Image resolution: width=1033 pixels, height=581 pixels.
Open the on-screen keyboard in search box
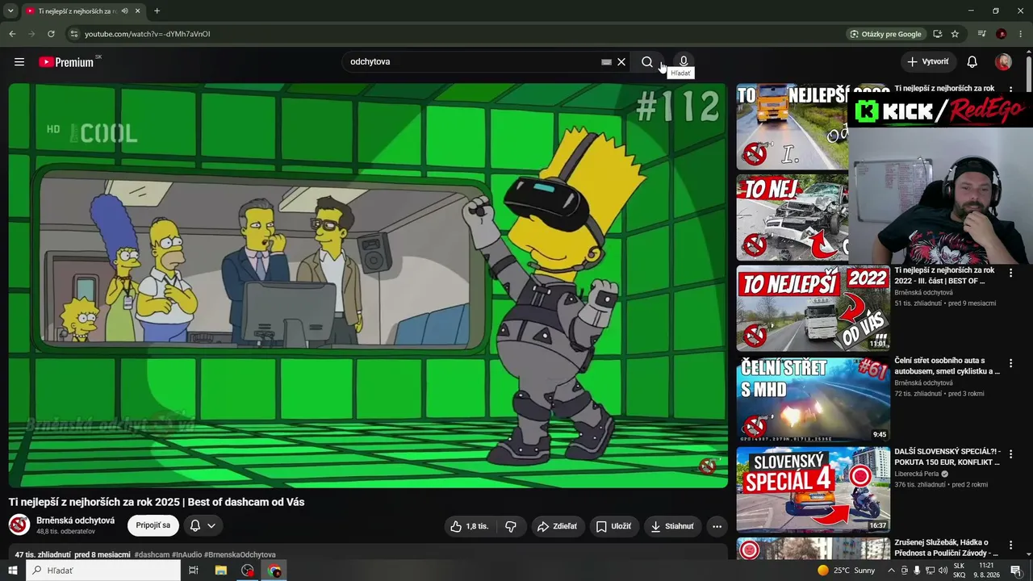606,62
